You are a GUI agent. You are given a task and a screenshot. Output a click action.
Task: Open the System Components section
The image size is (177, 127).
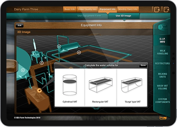pyautogui.click(x=162, y=101)
